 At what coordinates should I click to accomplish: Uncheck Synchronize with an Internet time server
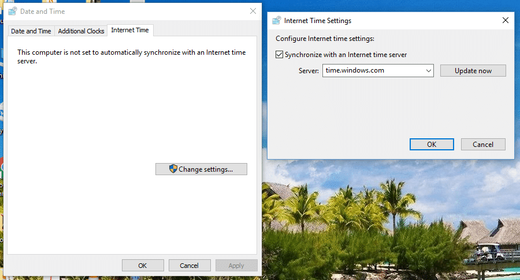(280, 55)
